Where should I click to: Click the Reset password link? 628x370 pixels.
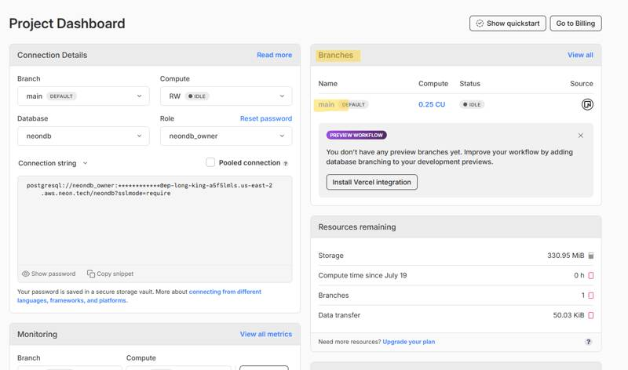[x=266, y=118]
